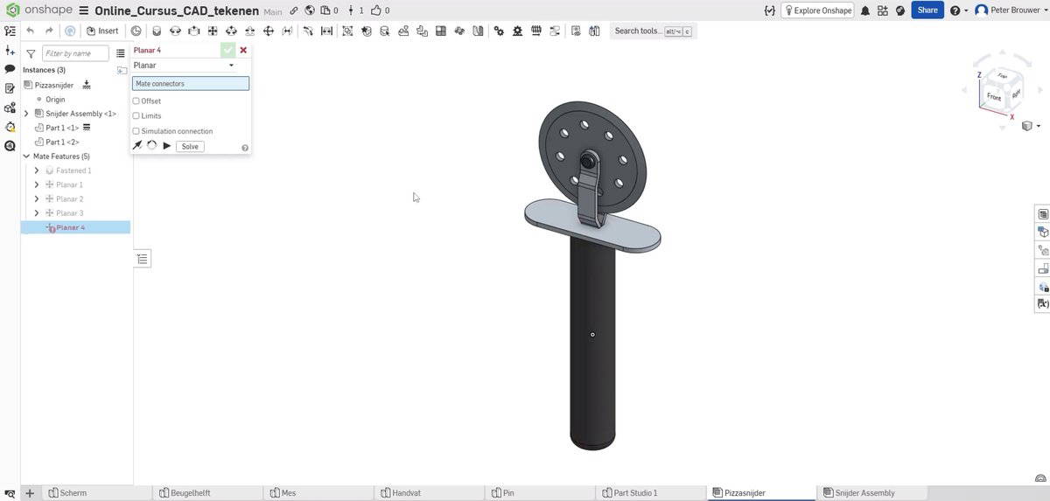Click the thumbs-up likes icon
1050x501 pixels.
[375, 10]
